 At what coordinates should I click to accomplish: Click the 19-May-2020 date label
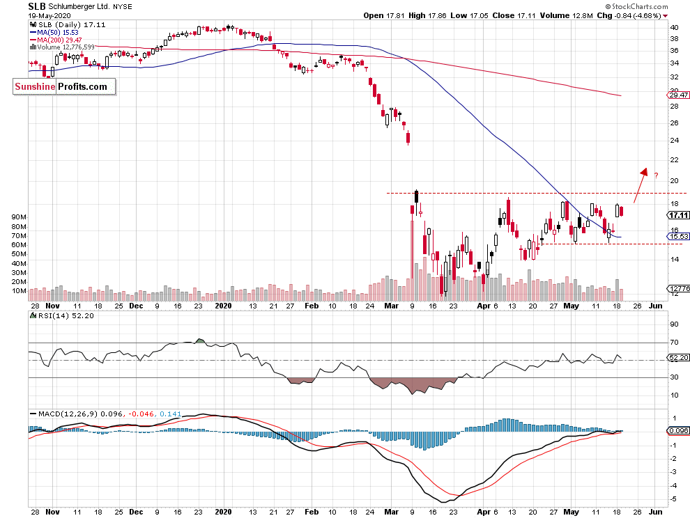(49, 16)
